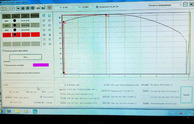Click the yield point marker on curve
Screen dimensions: 194x124
(x=64, y=22)
